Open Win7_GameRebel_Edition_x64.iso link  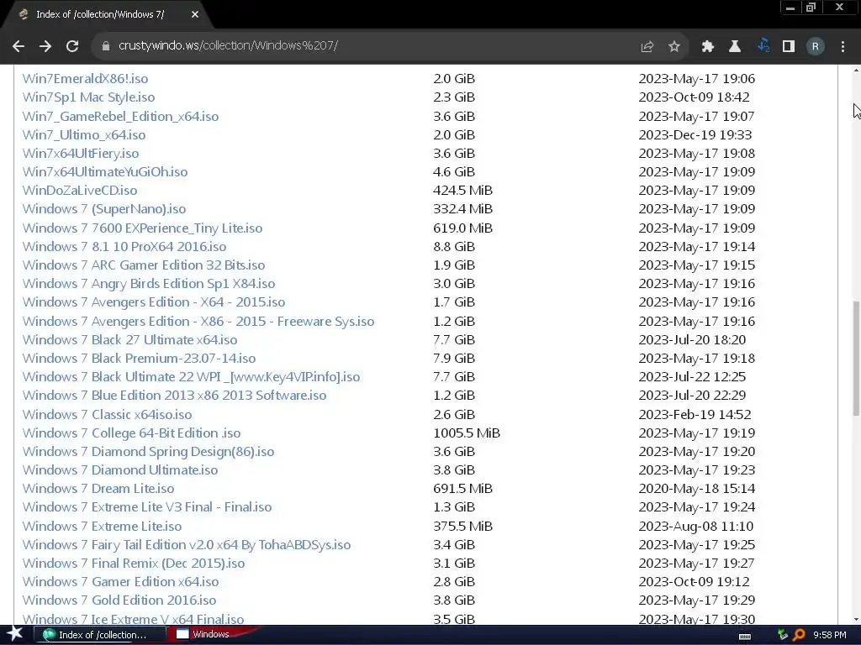[120, 116]
